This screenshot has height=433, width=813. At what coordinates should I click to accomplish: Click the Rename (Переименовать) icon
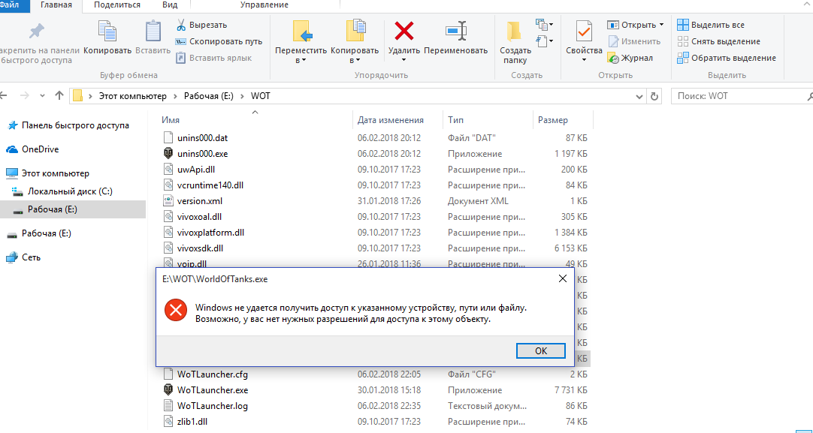pos(456,31)
